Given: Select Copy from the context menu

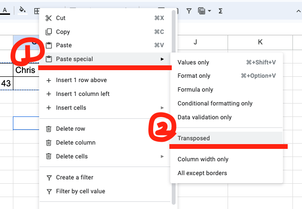Looking at the screenshot, I should (105, 32).
